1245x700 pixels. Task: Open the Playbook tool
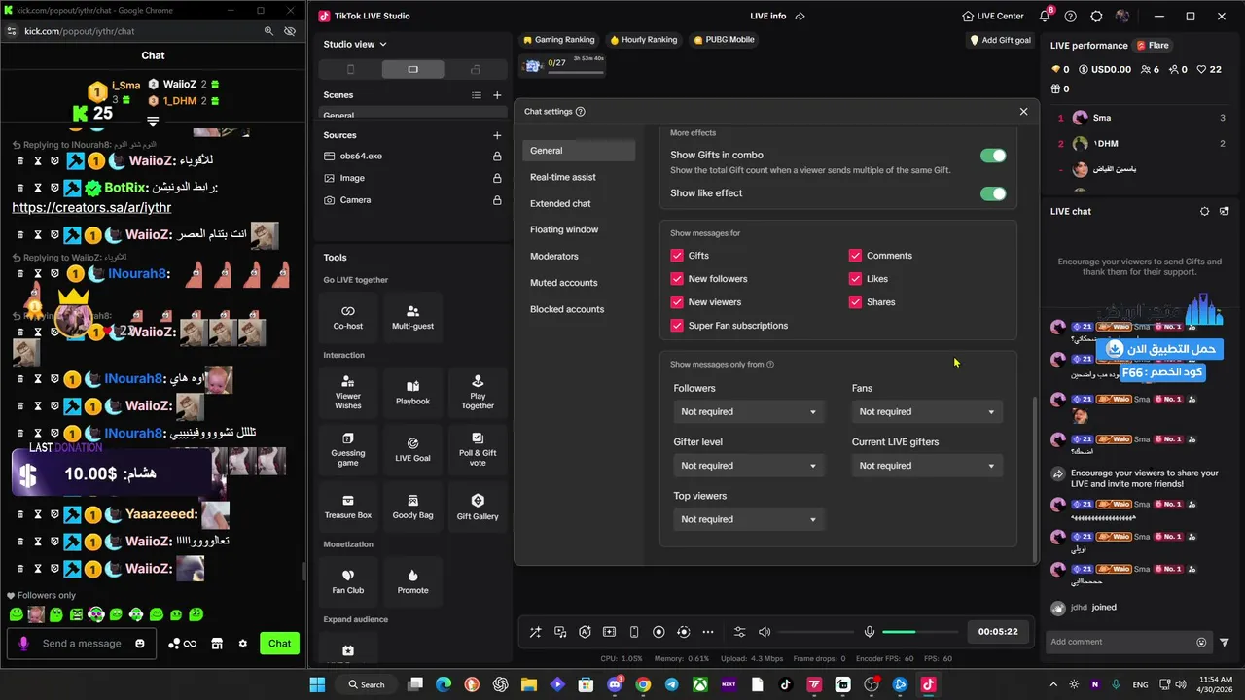tap(412, 392)
